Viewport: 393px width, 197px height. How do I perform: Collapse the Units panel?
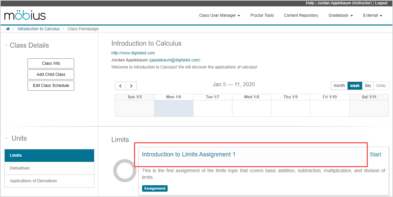[6, 139]
